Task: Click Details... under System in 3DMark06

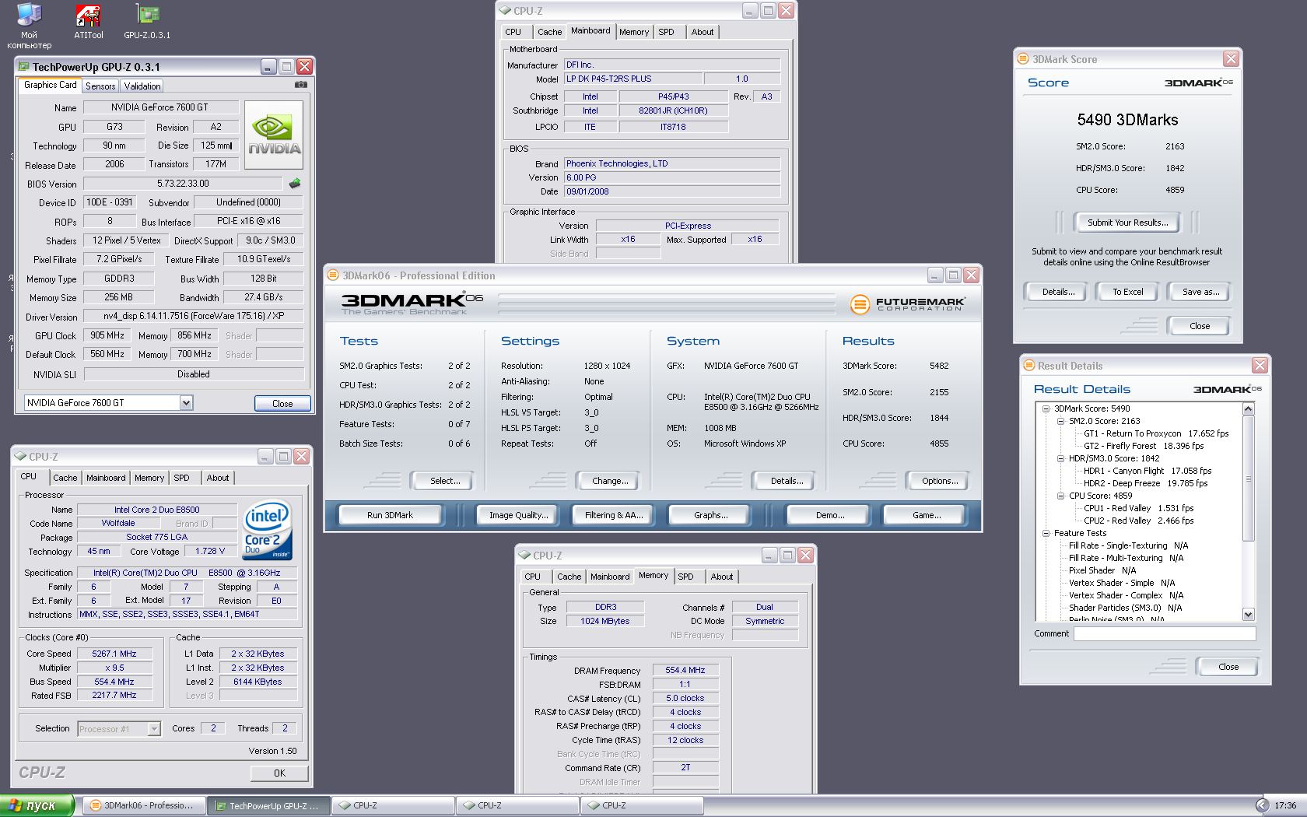Action: 787,481
